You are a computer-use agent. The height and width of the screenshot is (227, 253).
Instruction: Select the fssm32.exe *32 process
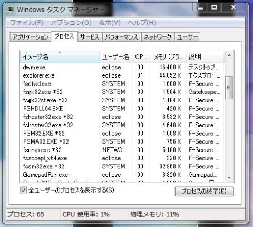tap(122, 166)
